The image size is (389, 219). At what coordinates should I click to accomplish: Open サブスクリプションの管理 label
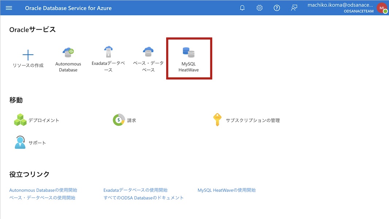point(253,120)
